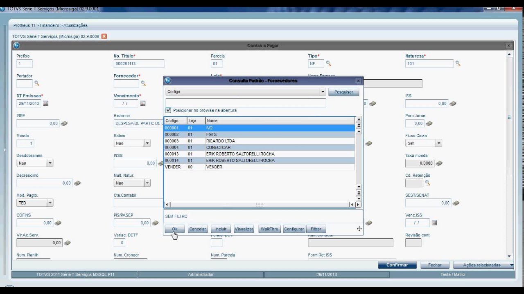Open the Vencimento calendar picker

tap(143, 103)
